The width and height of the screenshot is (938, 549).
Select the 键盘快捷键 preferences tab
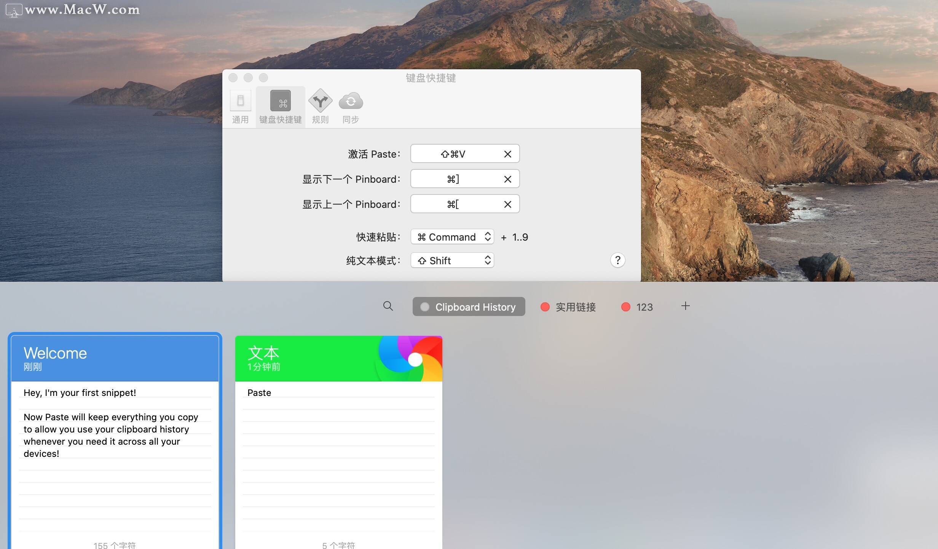coord(281,107)
